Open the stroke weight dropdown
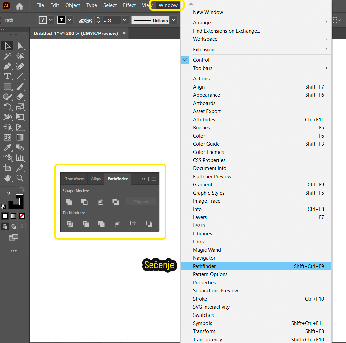Viewport: 346px width, 343px height. tap(125, 20)
